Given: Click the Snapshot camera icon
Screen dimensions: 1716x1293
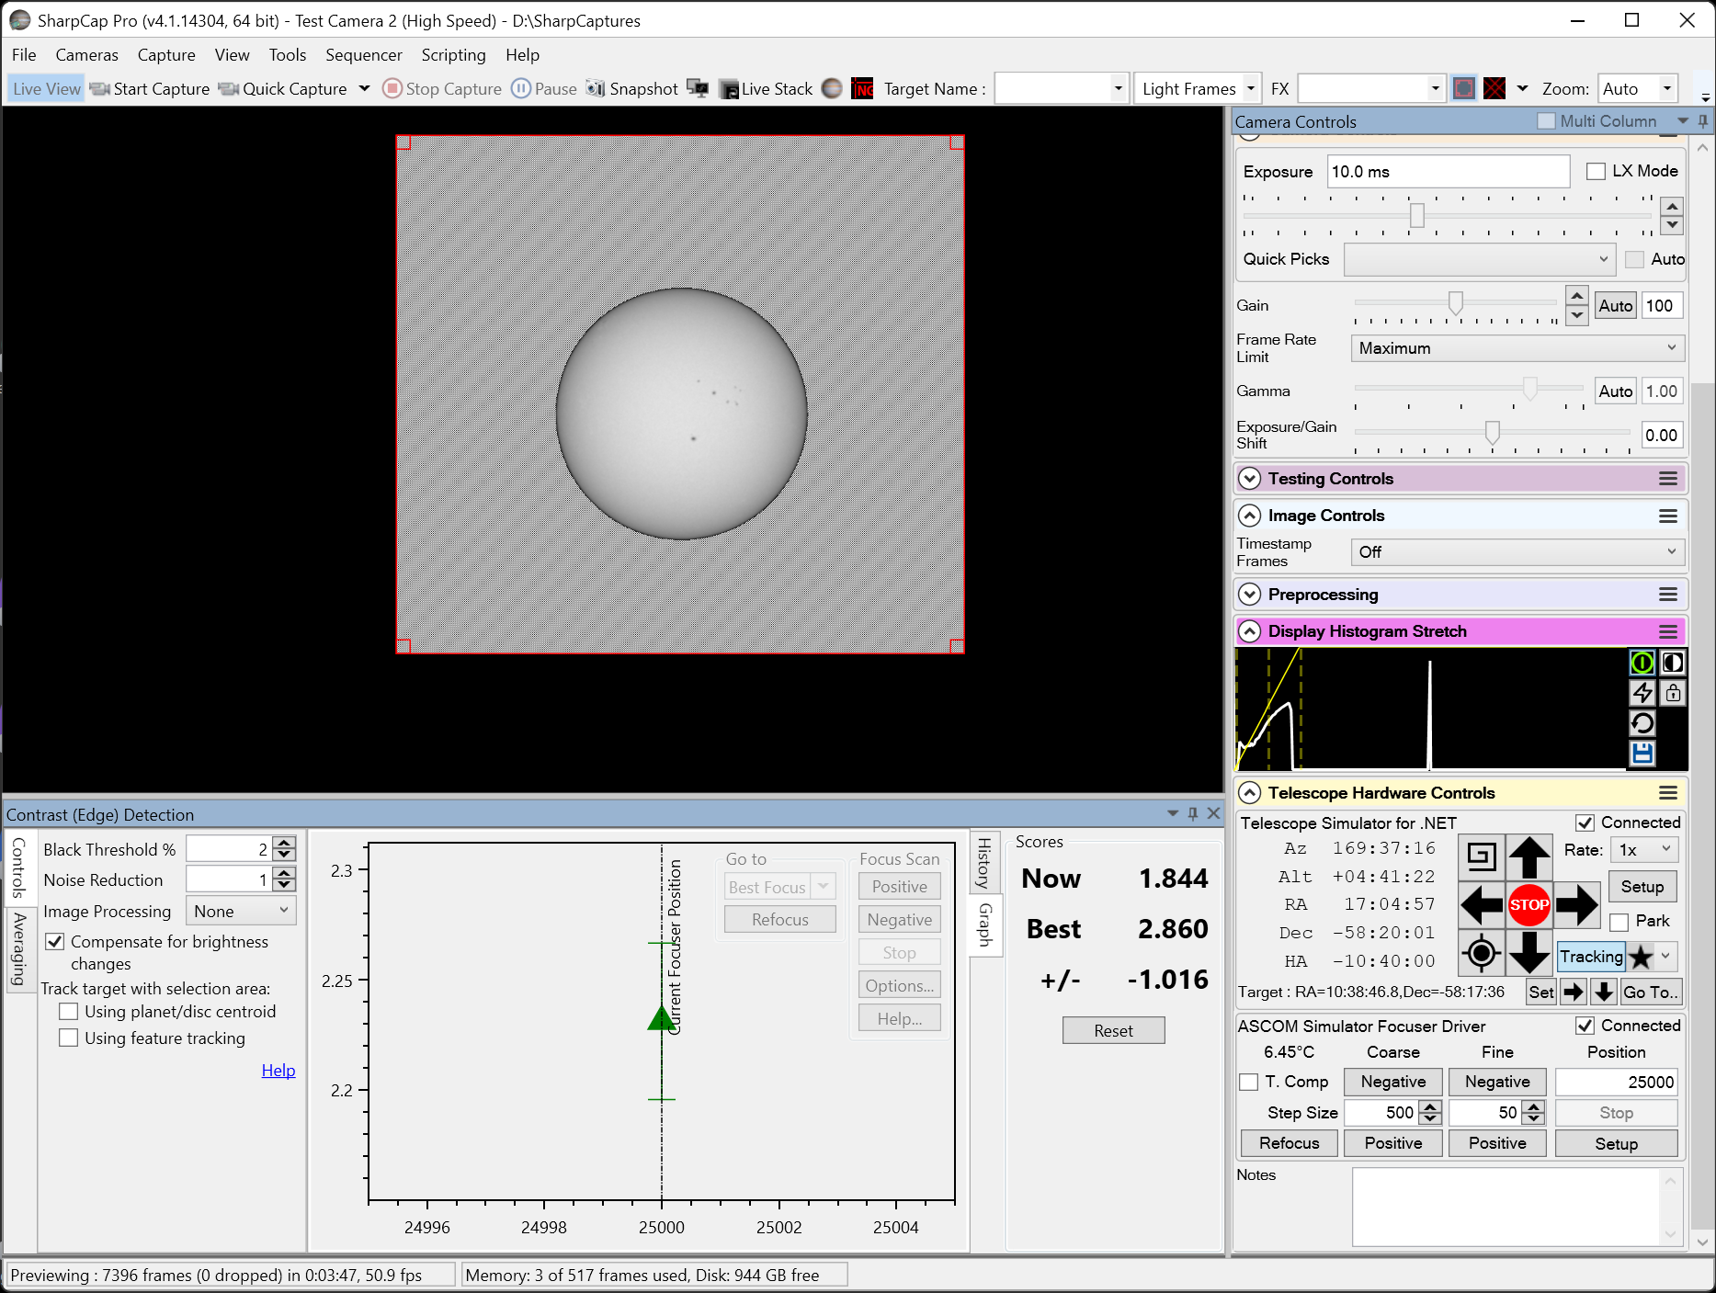Looking at the screenshot, I should 596,89.
